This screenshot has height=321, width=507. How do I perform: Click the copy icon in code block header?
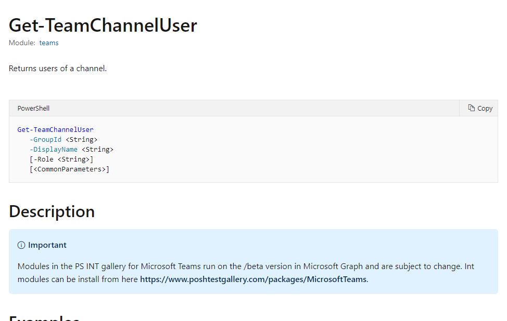click(x=471, y=108)
